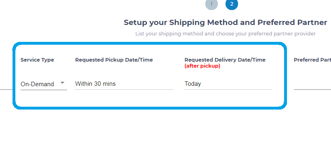Select the Requested Pickup Date/Time label

114,60
